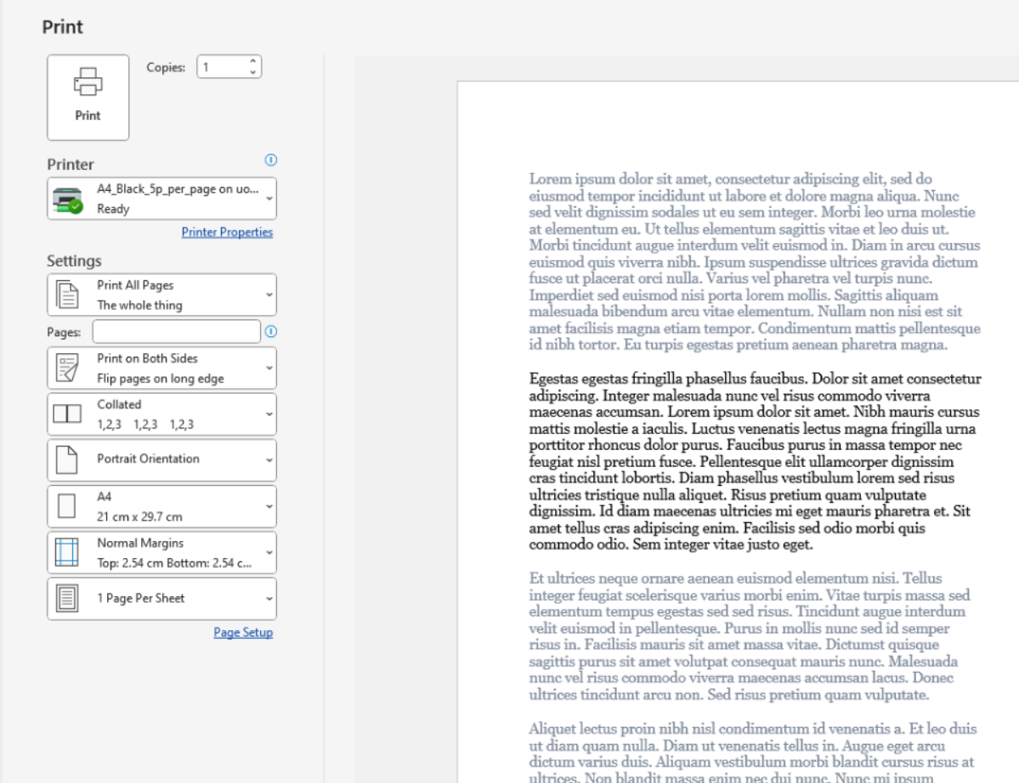Click the printer info icon beside Printer heading

point(271,160)
